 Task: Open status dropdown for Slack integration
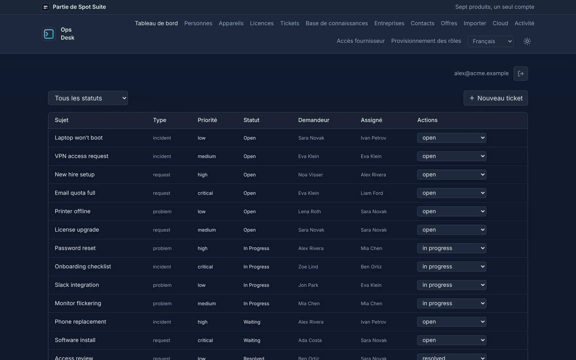(x=452, y=285)
